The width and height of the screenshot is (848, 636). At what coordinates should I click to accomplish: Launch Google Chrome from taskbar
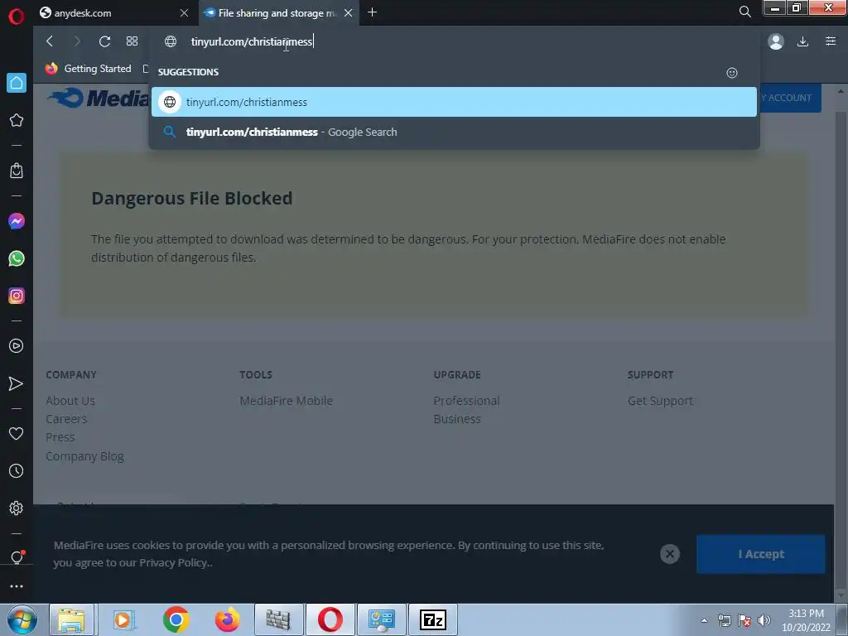(176, 619)
